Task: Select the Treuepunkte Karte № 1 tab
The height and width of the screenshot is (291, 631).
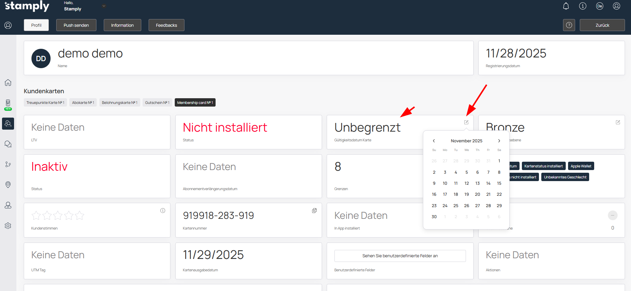Action: [45, 103]
